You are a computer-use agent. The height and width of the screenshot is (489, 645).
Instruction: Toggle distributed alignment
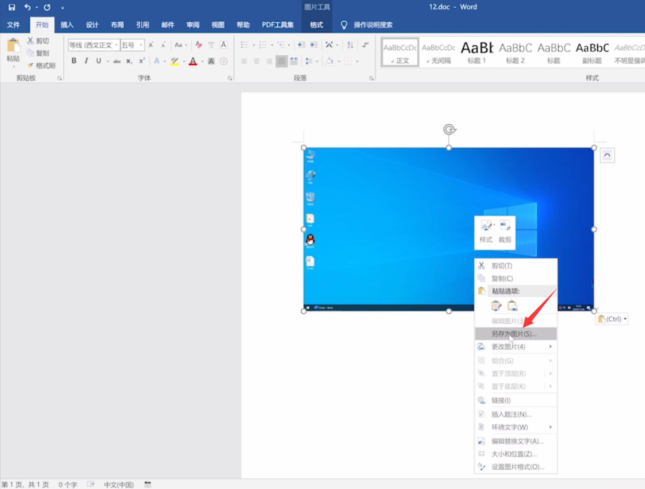[294, 61]
